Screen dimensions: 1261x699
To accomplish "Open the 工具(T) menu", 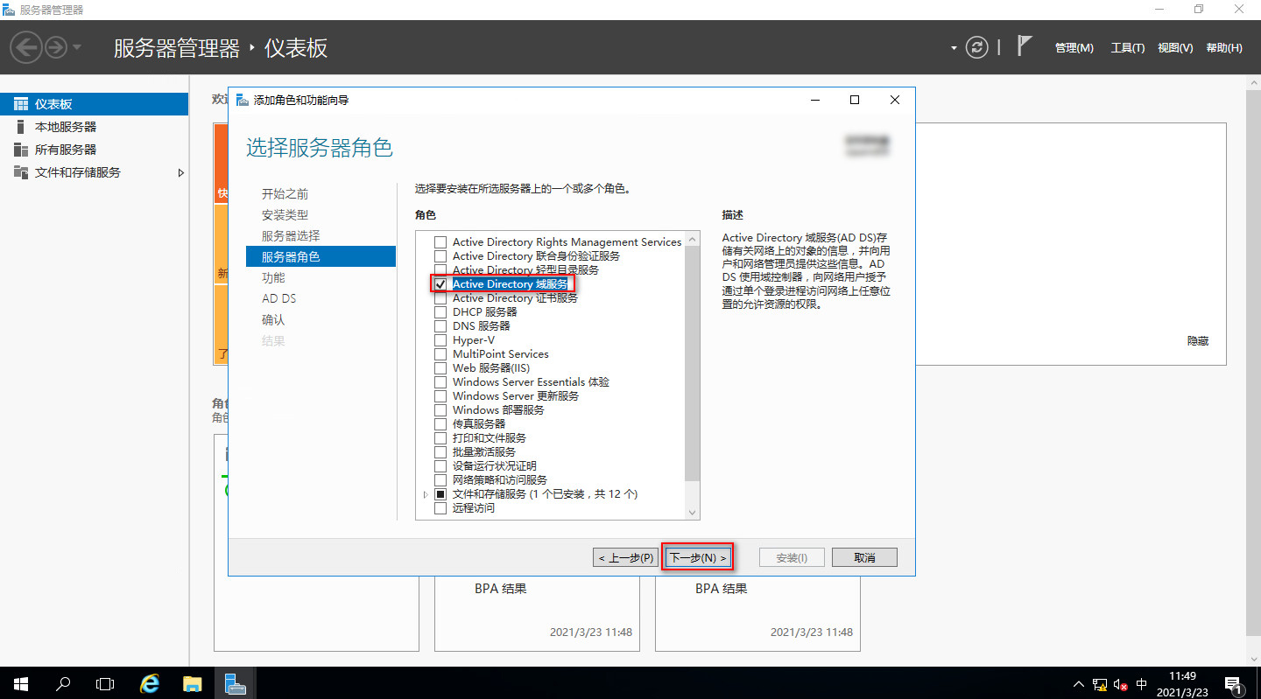I will click(x=1127, y=48).
